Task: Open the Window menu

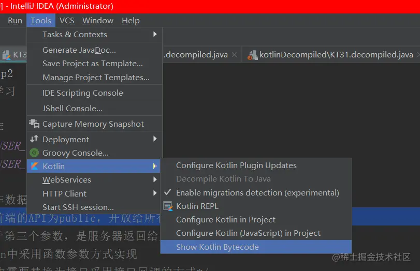Action: coord(98,21)
